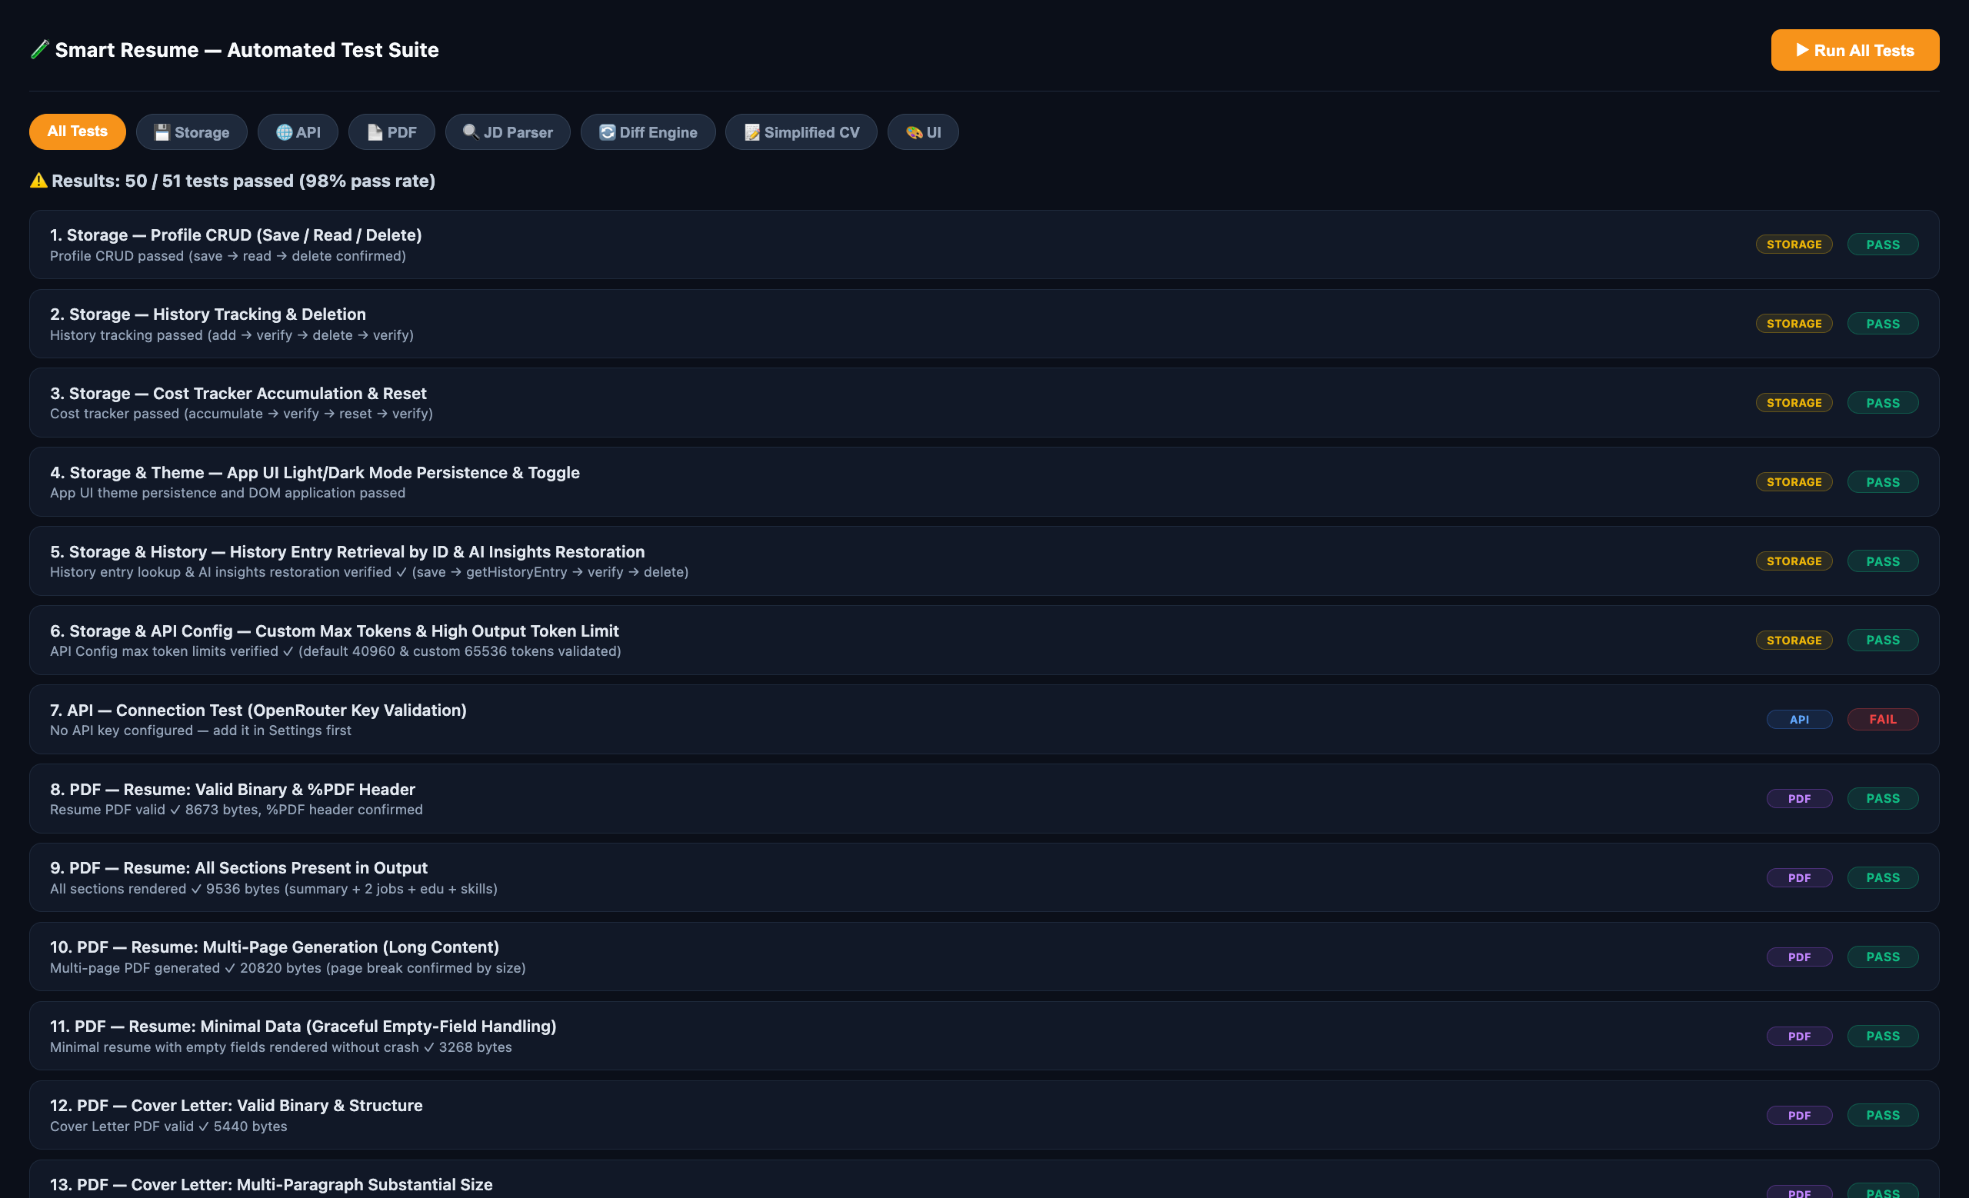Screen dimensions: 1969x1198
Task: Filter to Simplified CV tests
Action: pyautogui.click(x=801, y=131)
